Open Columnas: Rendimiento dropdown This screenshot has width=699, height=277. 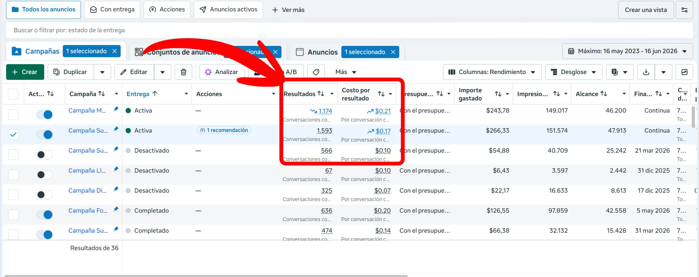pos(492,72)
